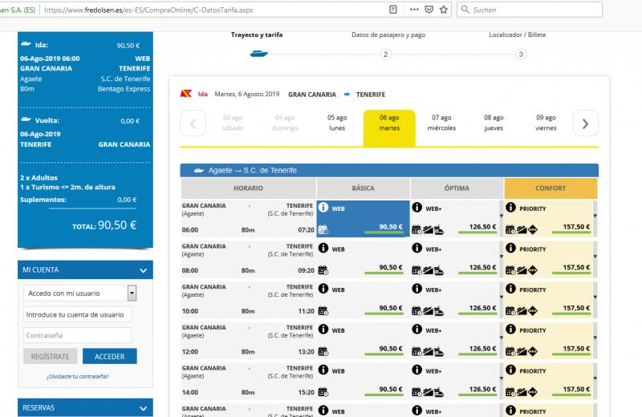The width and height of the screenshot is (642, 417).
Task: Click the Pocket save icon
Action: pyautogui.click(x=429, y=10)
